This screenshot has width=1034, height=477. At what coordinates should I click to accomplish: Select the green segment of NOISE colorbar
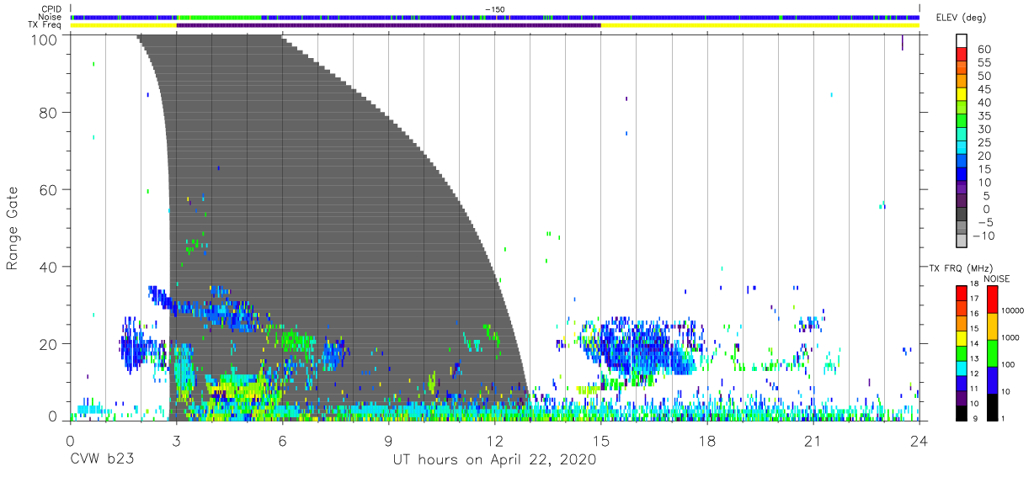tap(992, 352)
